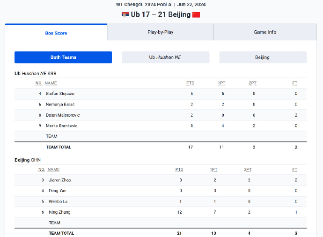Viewport: 323px width, 237px height.
Task: Open Marko Brankovic player link
Action: click(x=61, y=125)
